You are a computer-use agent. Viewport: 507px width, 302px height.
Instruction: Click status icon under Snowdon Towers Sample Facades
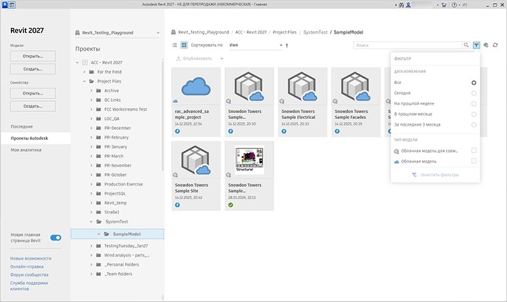click(x=337, y=131)
